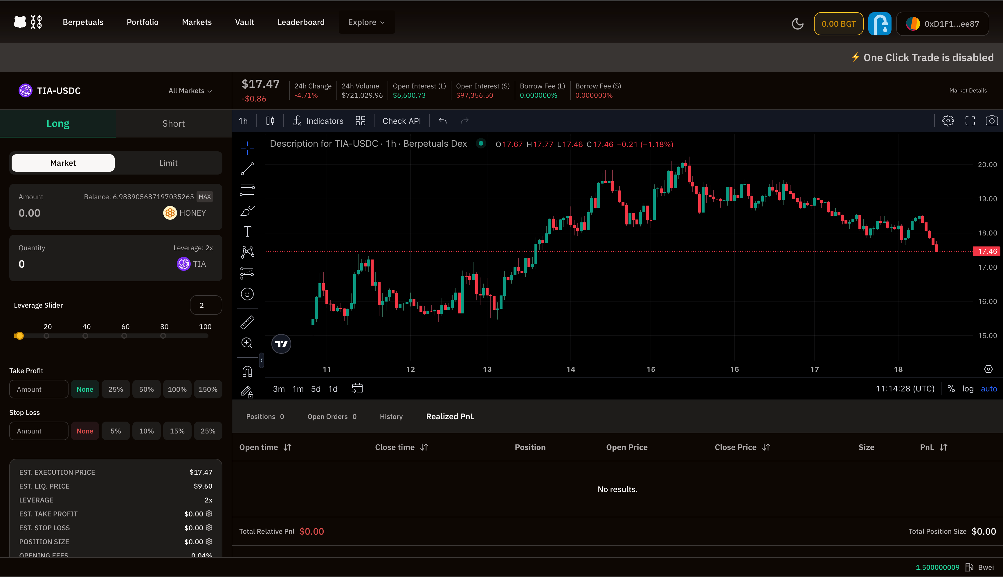Open the Markets page
The height and width of the screenshot is (577, 1003).
(x=197, y=22)
